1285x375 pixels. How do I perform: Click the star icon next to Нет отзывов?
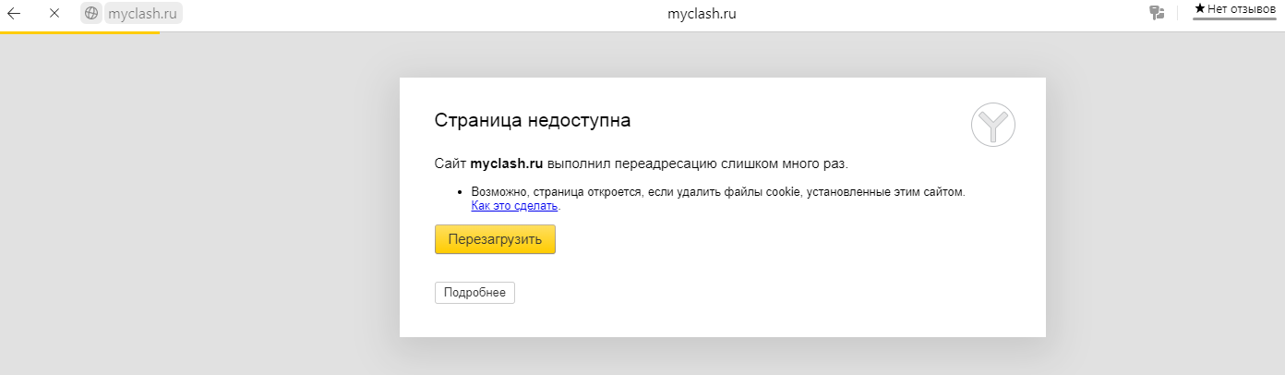coord(1199,8)
